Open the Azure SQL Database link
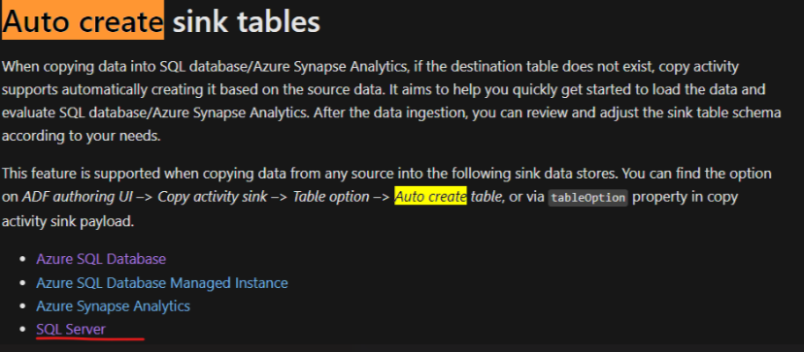This screenshot has height=352, width=804. 101,259
